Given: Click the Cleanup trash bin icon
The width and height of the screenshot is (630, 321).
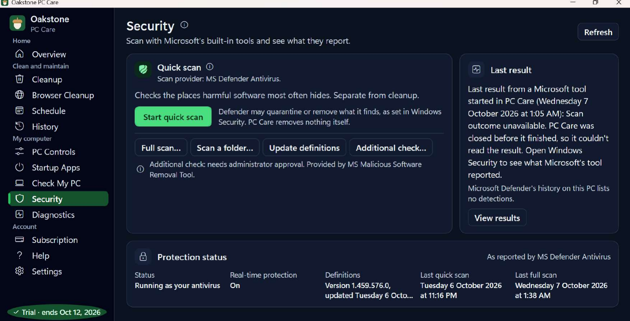Looking at the screenshot, I should 19,79.
